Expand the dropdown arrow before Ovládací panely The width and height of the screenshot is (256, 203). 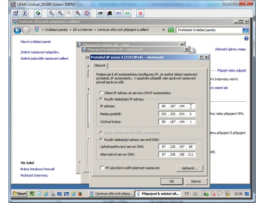(x=43, y=30)
